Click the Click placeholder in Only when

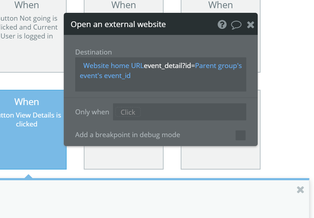coord(128,112)
